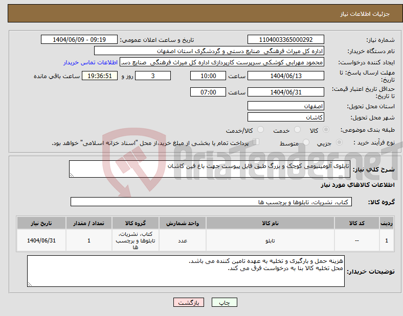Click the need number field 1104003365000292
The width and height of the screenshot is (403, 316).
click(285, 40)
